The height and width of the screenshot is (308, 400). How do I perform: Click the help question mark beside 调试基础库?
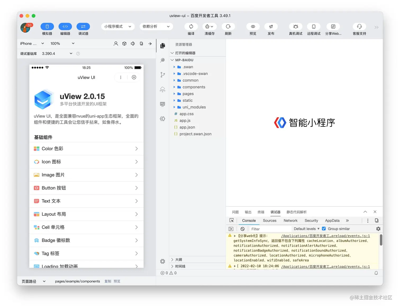[78, 53]
